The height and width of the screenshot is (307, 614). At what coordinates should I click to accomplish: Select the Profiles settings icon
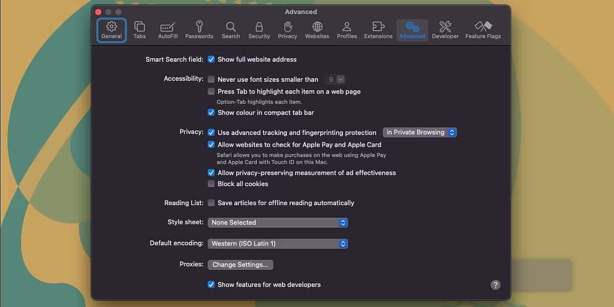347,29
